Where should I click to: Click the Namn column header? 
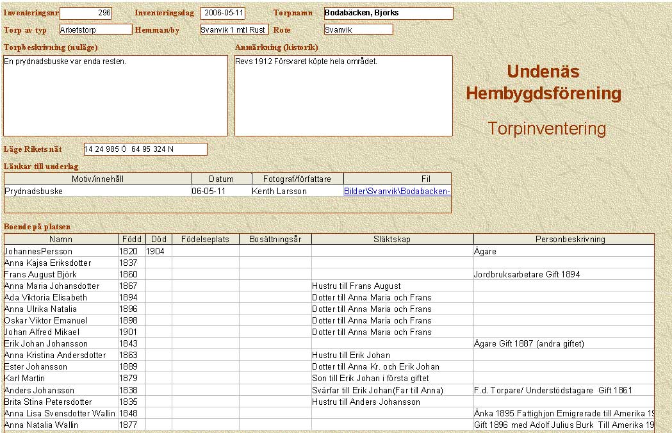[x=61, y=240]
